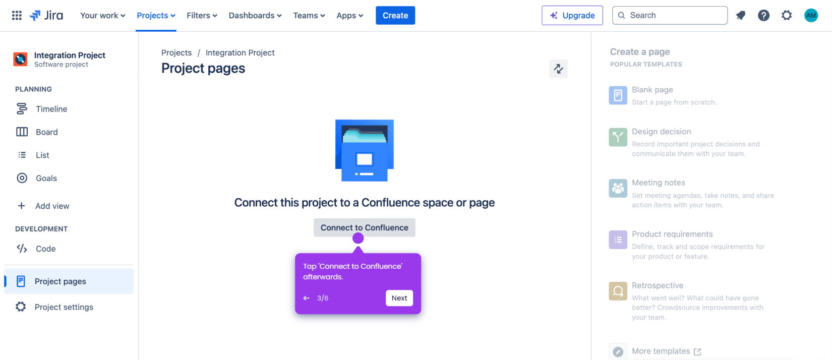Open the notifications bell icon

point(741,15)
